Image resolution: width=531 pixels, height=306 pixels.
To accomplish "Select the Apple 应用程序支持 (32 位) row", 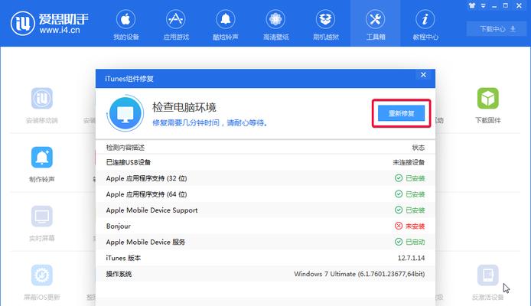I will pos(265,178).
